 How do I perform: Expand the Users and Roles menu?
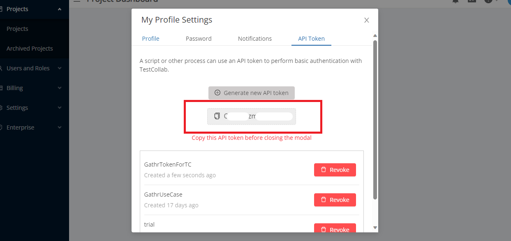(x=32, y=68)
